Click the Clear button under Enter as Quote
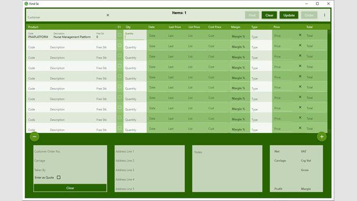Screen dimensions: 357x201 (x=70, y=188)
